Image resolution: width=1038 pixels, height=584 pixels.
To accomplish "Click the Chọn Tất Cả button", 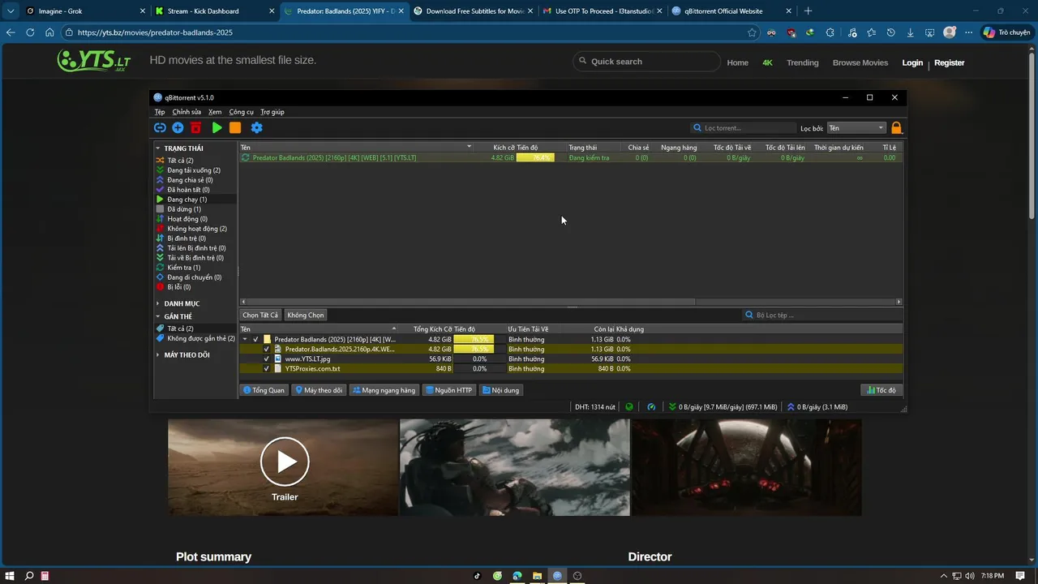I will (x=260, y=315).
